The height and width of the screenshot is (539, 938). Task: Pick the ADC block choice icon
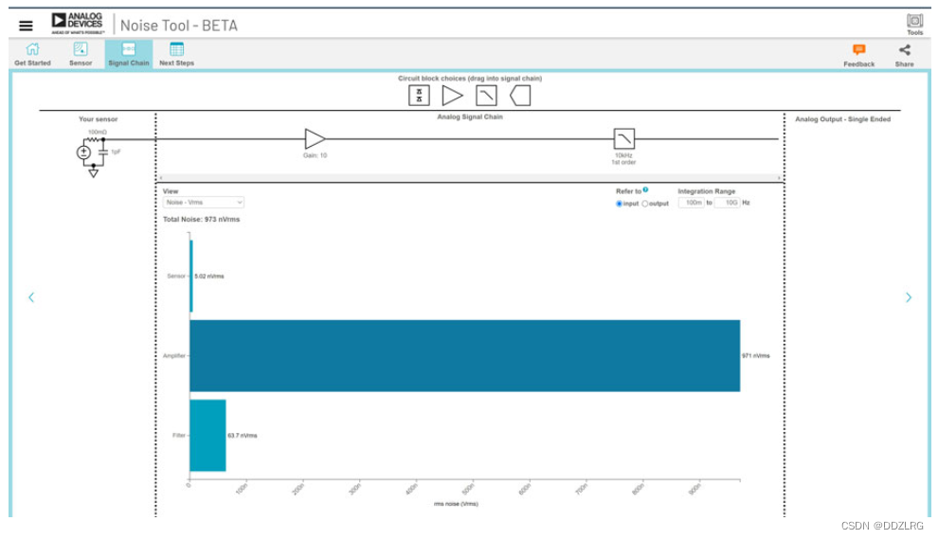point(520,95)
